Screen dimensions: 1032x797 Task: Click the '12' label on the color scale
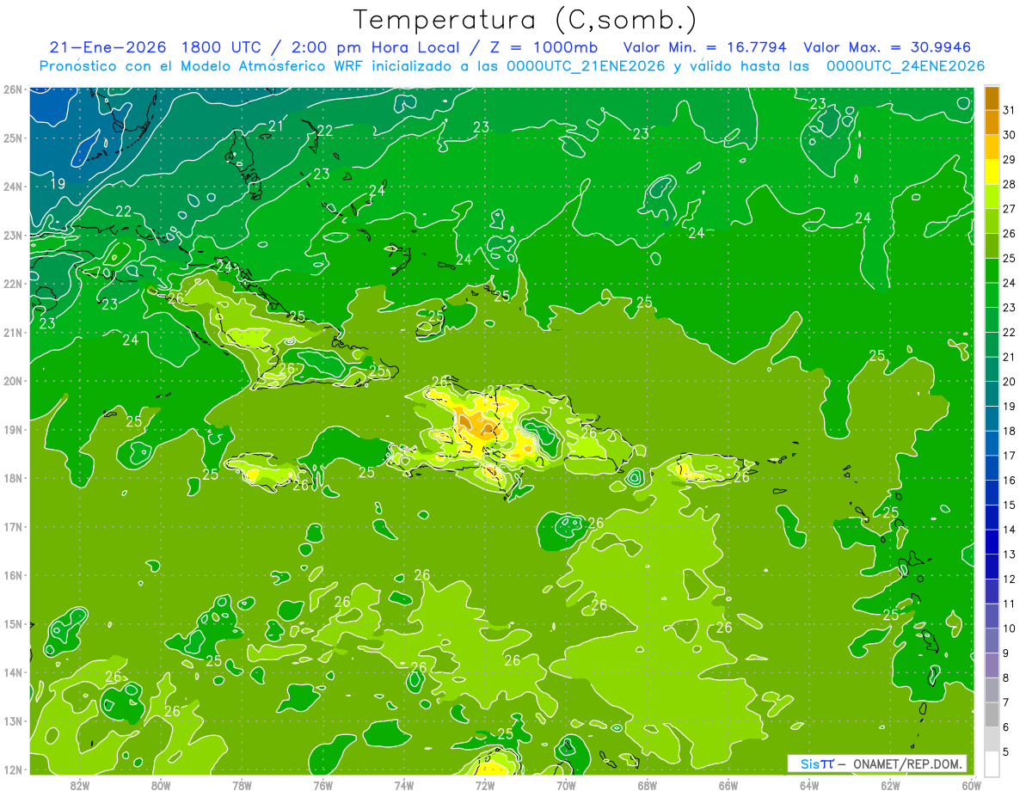[1010, 579]
